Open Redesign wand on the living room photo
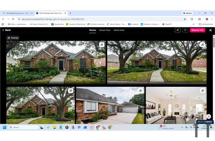This screenshot has height=141, width=215. pos(202,91)
